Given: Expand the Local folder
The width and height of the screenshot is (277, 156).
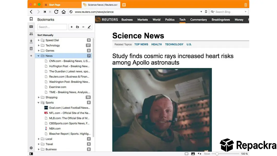Looking at the screenshot, I should (x=39, y=139).
